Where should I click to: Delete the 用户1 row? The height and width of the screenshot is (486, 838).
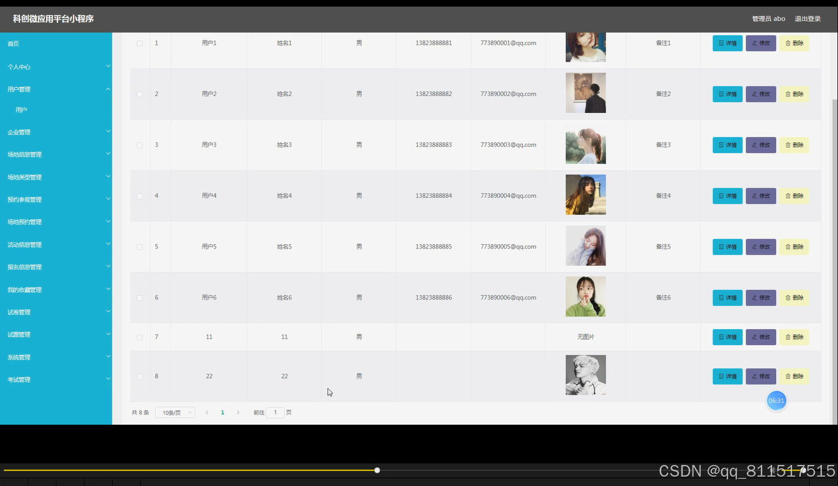click(x=794, y=43)
